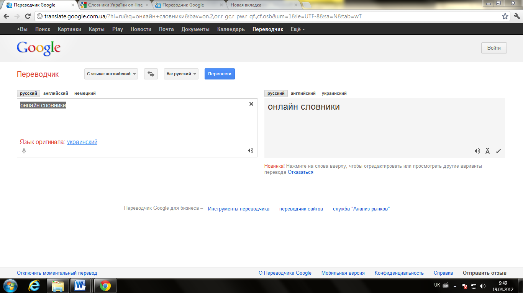Open the Action Center flag icon
Image resolution: width=523 pixels, height=293 pixels.
464,286
